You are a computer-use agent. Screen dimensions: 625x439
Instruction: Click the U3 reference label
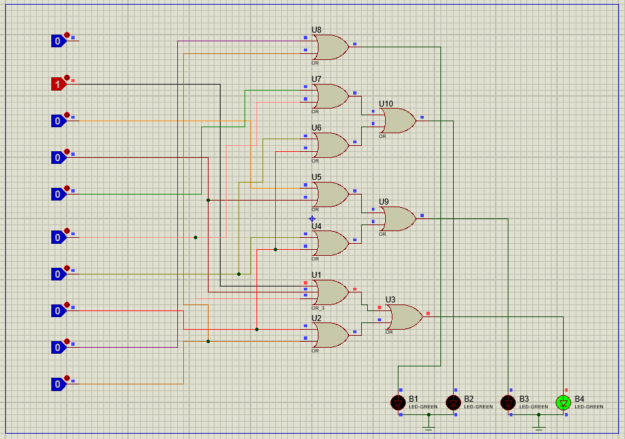tap(390, 300)
